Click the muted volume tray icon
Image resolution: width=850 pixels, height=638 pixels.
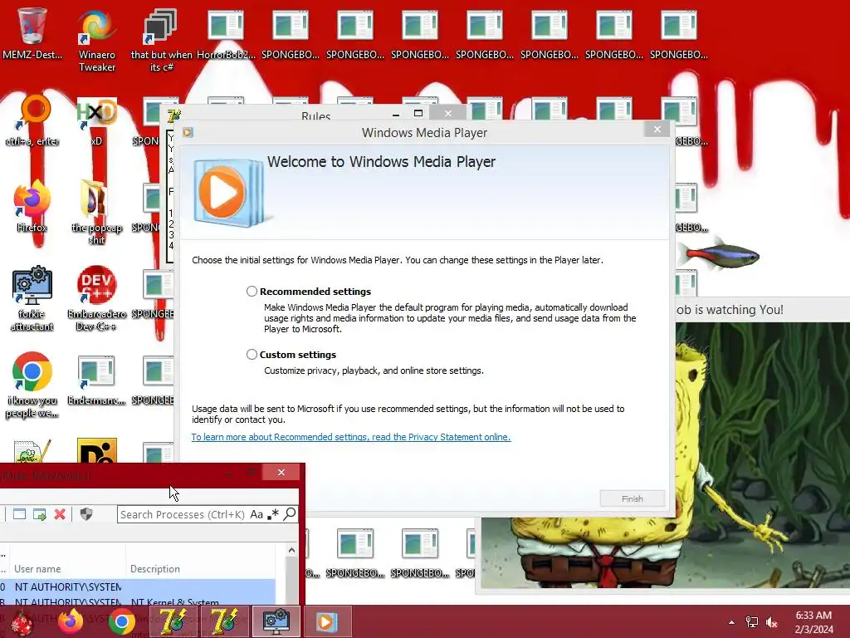(x=772, y=621)
